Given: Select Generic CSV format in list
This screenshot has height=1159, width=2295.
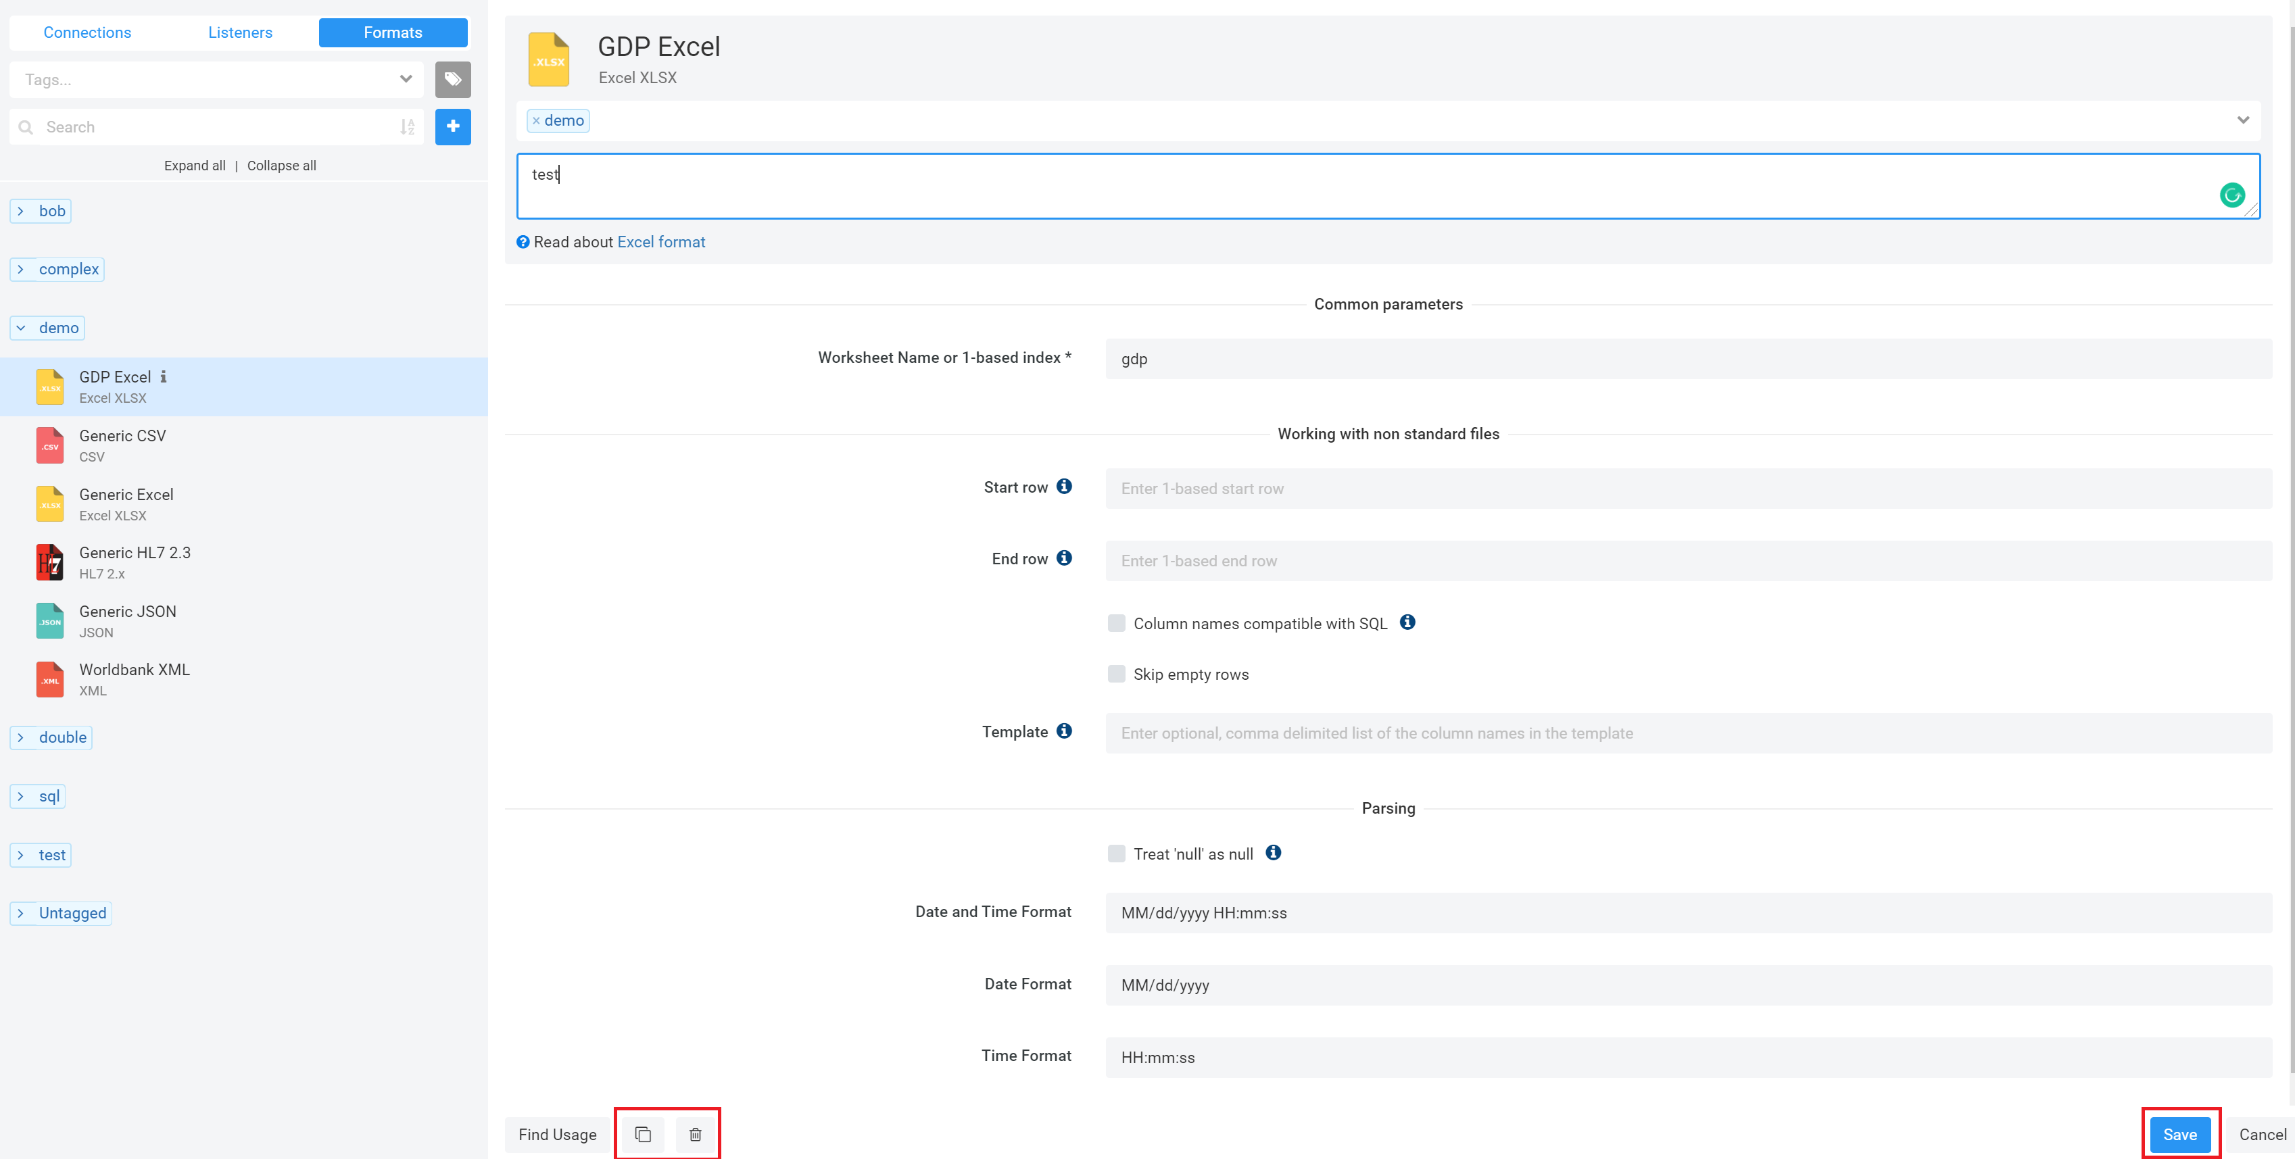Looking at the screenshot, I should (x=243, y=445).
